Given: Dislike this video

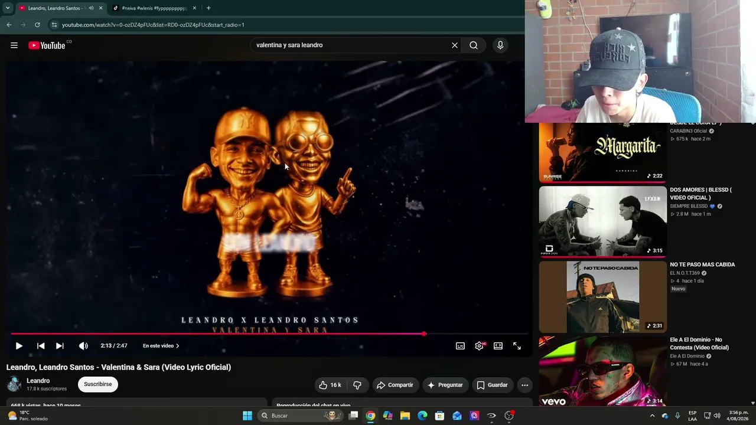Looking at the screenshot, I should coord(357,385).
